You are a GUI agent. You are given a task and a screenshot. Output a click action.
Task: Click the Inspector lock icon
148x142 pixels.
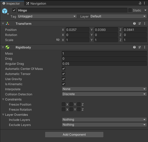click(x=140, y=3)
